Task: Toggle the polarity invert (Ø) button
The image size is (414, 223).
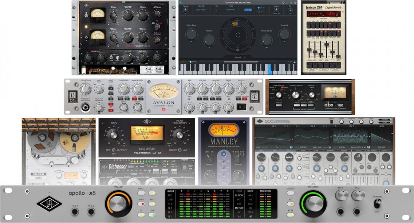Action: 141,215
